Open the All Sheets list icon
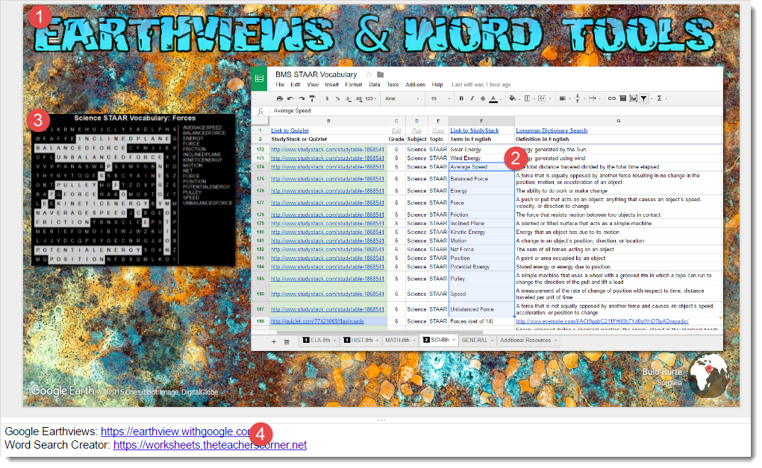Image resolution: width=762 pixels, height=468 pixels. coord(287,342)
